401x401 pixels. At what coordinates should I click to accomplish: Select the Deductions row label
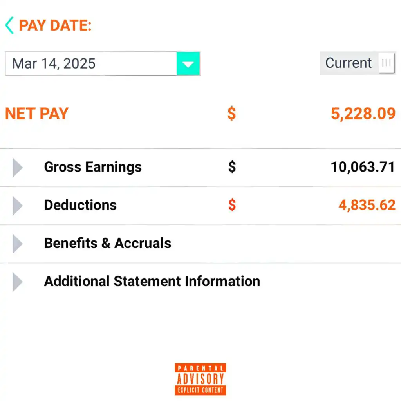pos(80,205)
